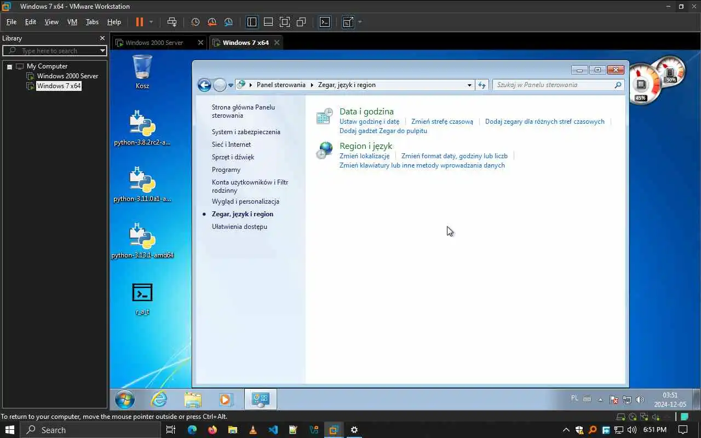Select Windows 7 x64 in library tree

pyautogui.click(x=59, y=86)
